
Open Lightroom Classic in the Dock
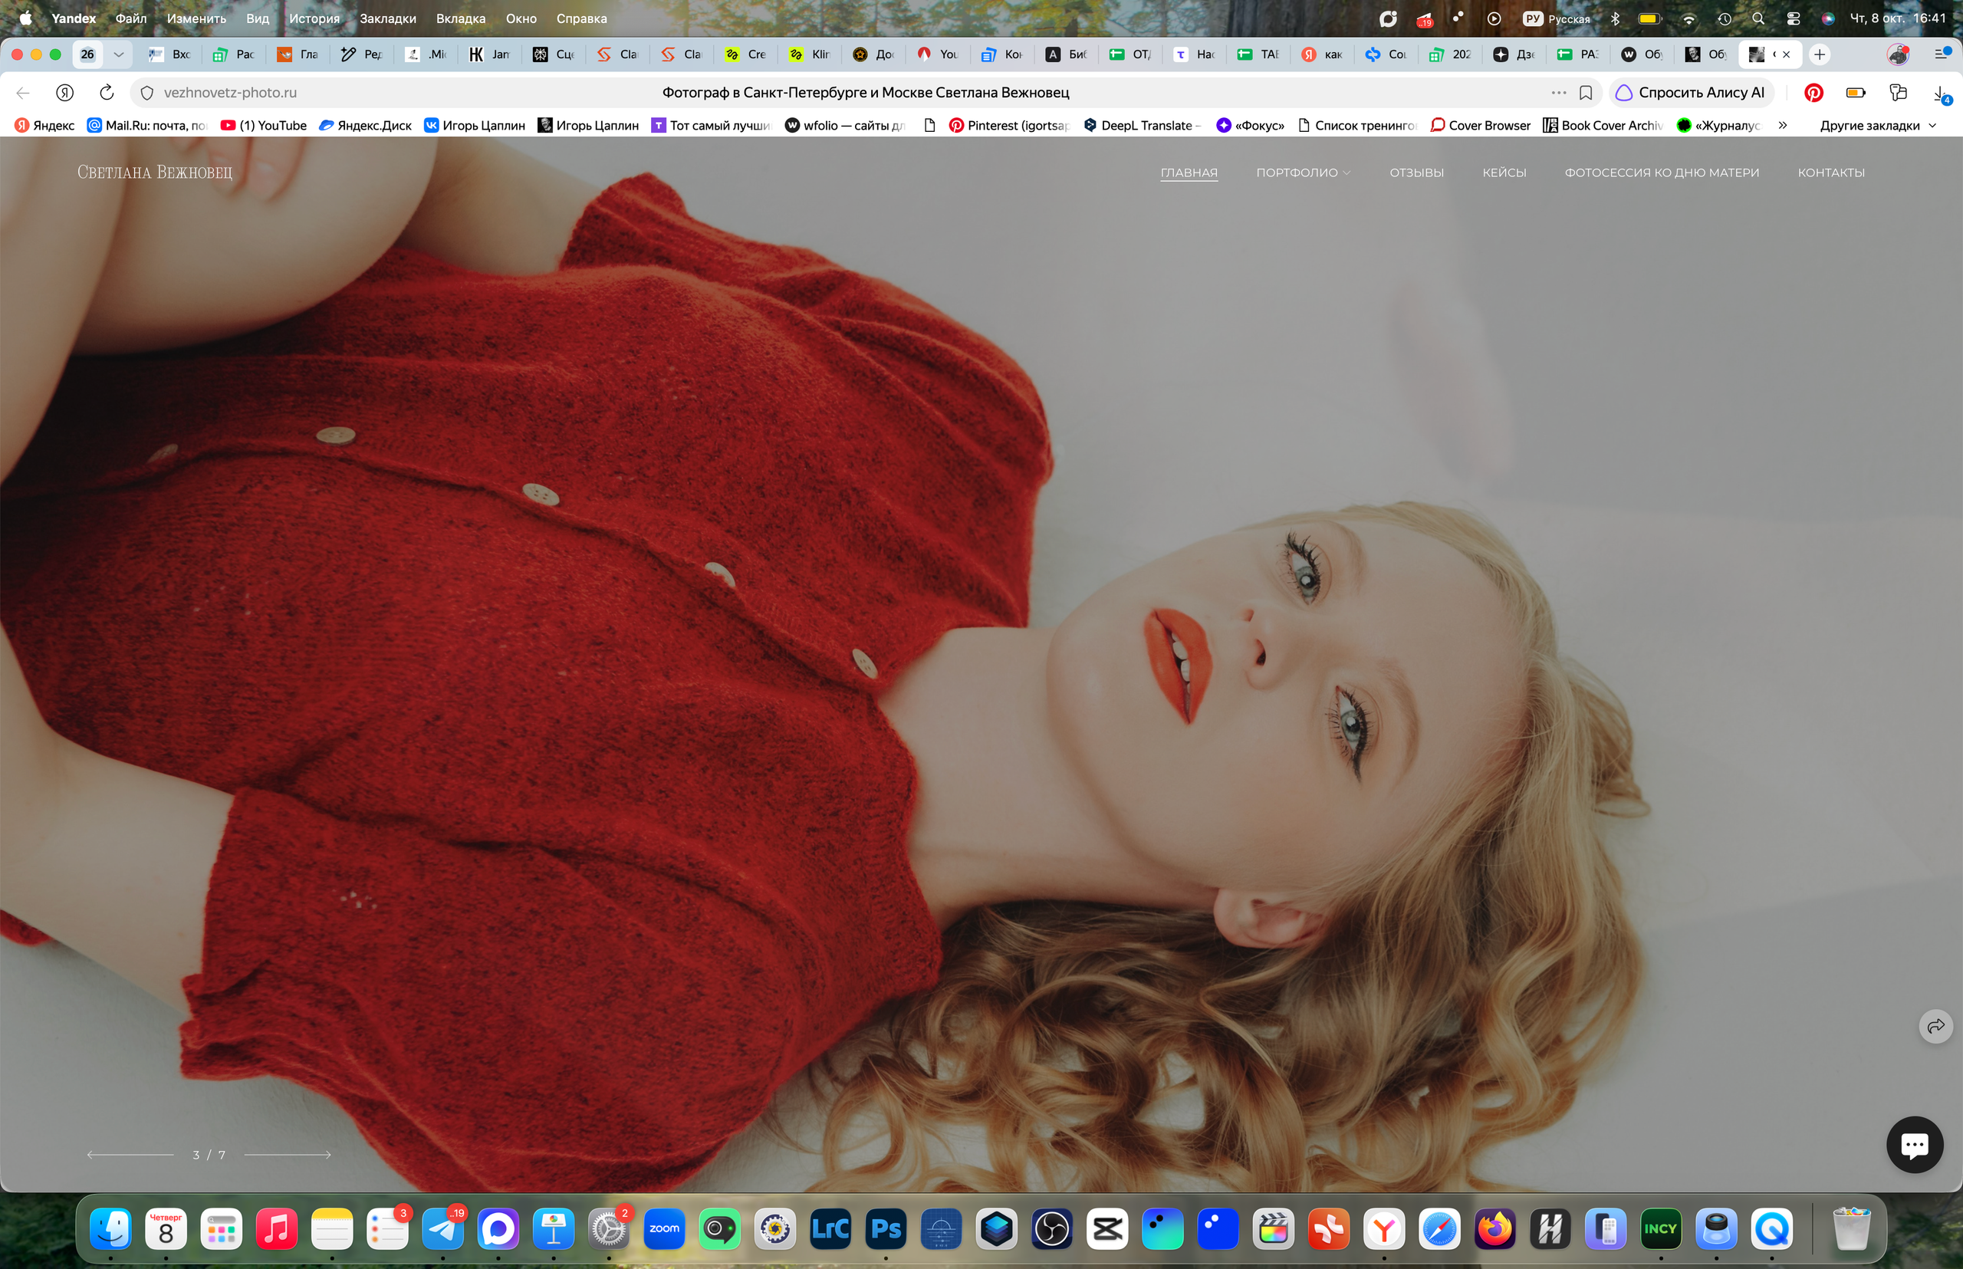point(830,1229)
